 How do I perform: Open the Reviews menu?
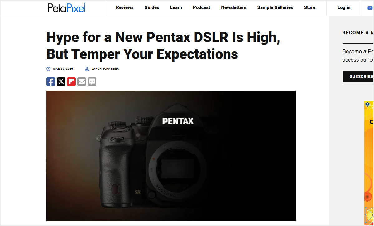[x=125, y=7]
